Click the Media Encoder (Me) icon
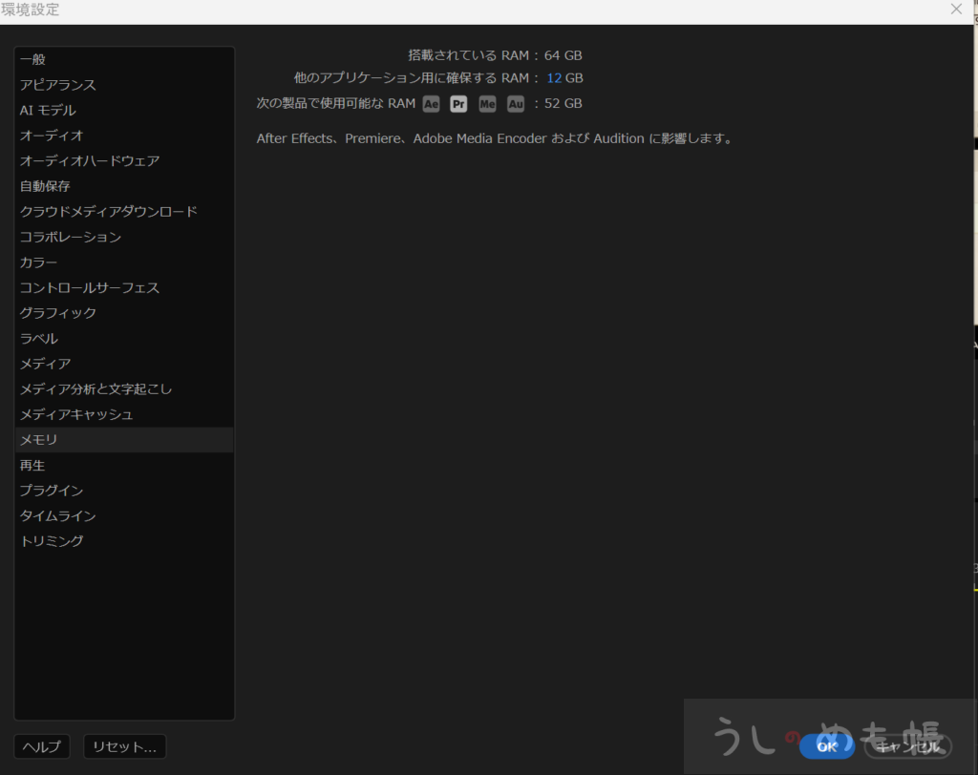Viewport: 978px width, 775px height. 488,104
